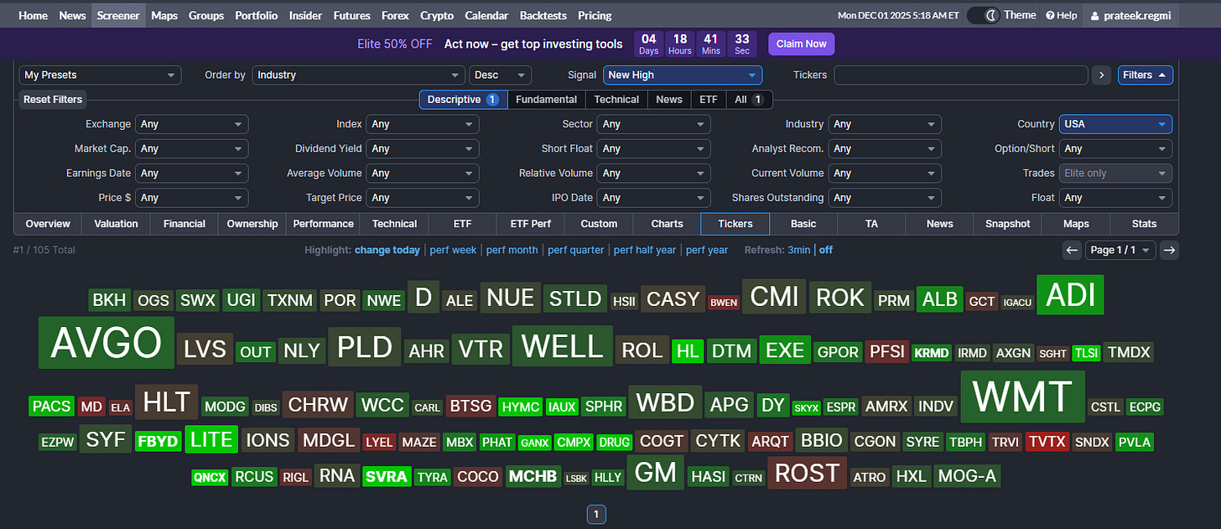Open My Presets dropdown
The image size is (1221, 529).
click(x=100, y=75)
